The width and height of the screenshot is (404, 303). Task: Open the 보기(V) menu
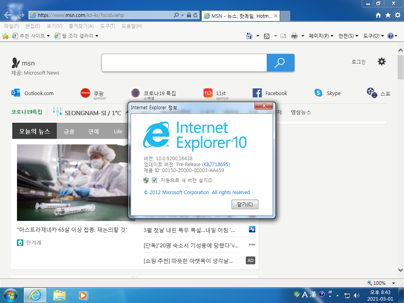click(x=54, y=26)
